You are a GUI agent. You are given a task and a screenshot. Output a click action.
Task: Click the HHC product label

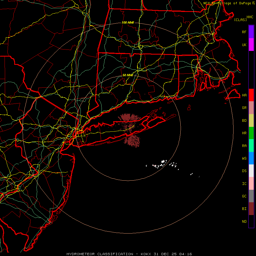(x=250, y=17)
